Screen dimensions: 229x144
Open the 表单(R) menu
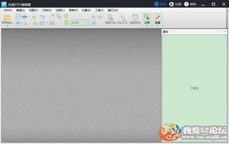73,10
